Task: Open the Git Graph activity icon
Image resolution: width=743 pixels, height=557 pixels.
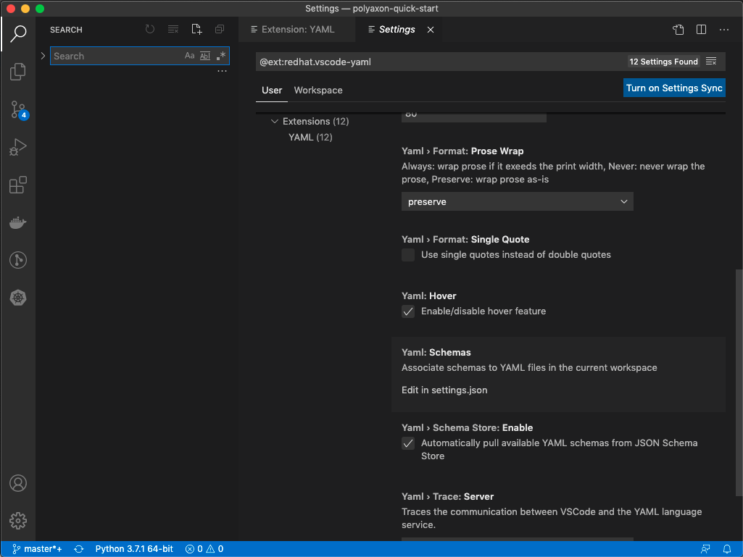Action: [18, 260]
